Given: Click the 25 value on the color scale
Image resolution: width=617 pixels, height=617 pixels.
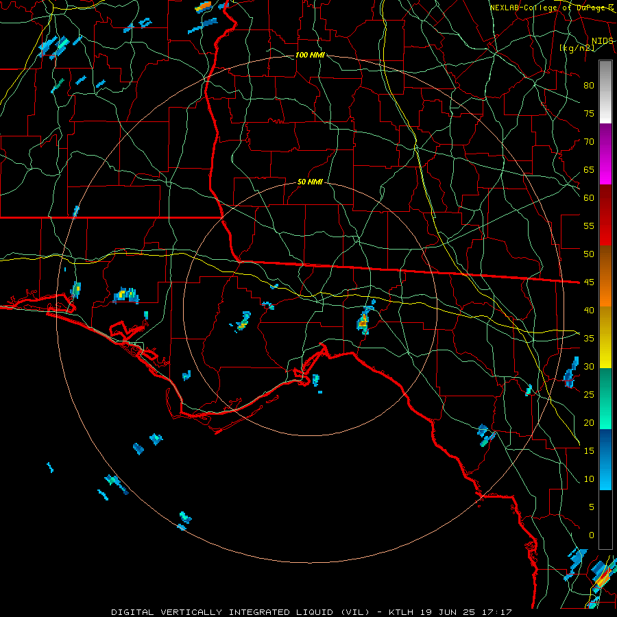Looking at the screenshot, I should click(x=589, y=394).
